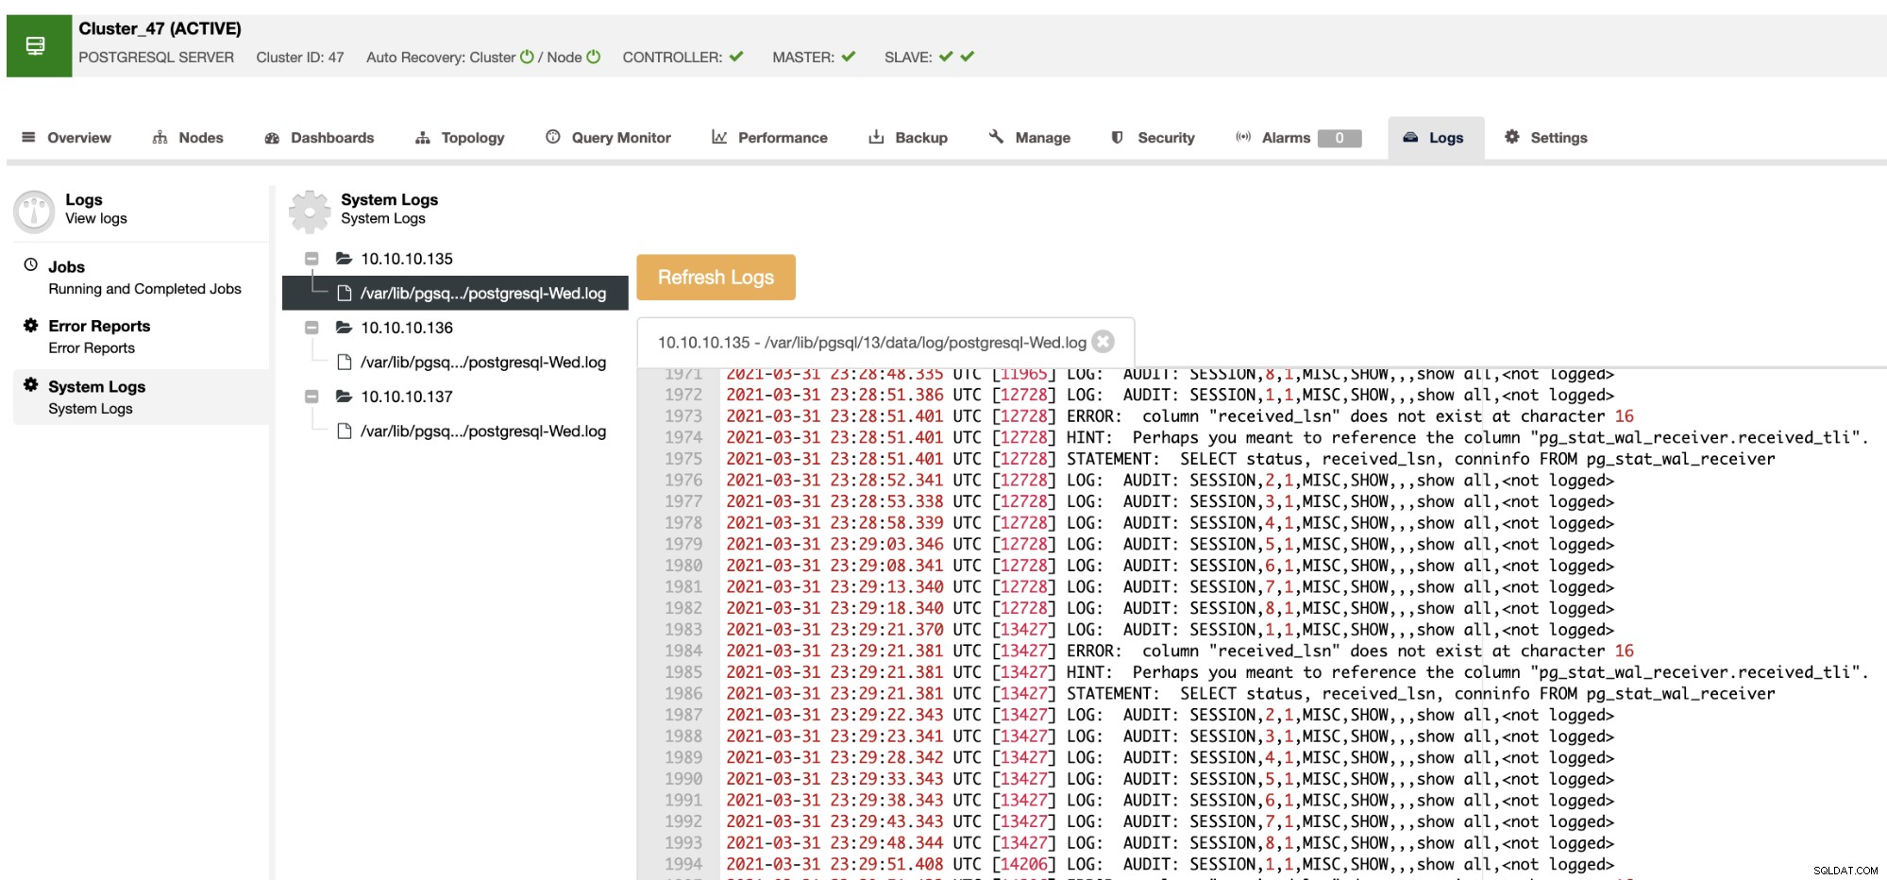Viewport: 1887px width, 880px height.
Task: Click the Backup download icon
Action: point(876,137)
